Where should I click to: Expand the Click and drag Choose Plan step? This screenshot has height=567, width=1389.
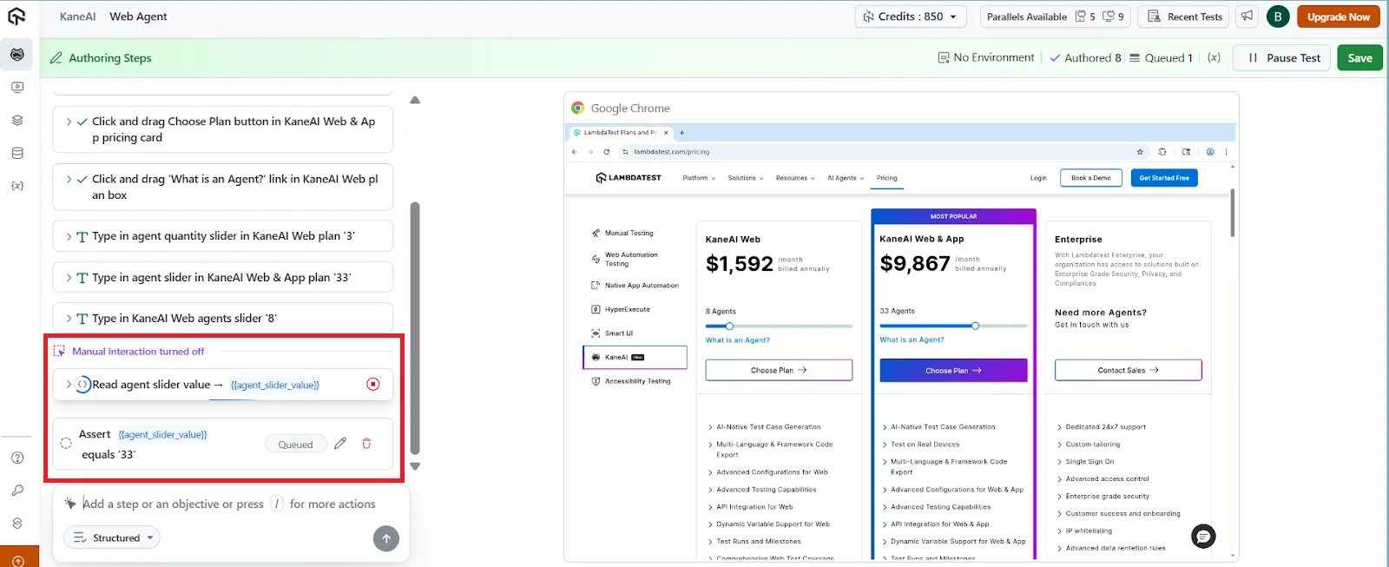click(69, 122)
